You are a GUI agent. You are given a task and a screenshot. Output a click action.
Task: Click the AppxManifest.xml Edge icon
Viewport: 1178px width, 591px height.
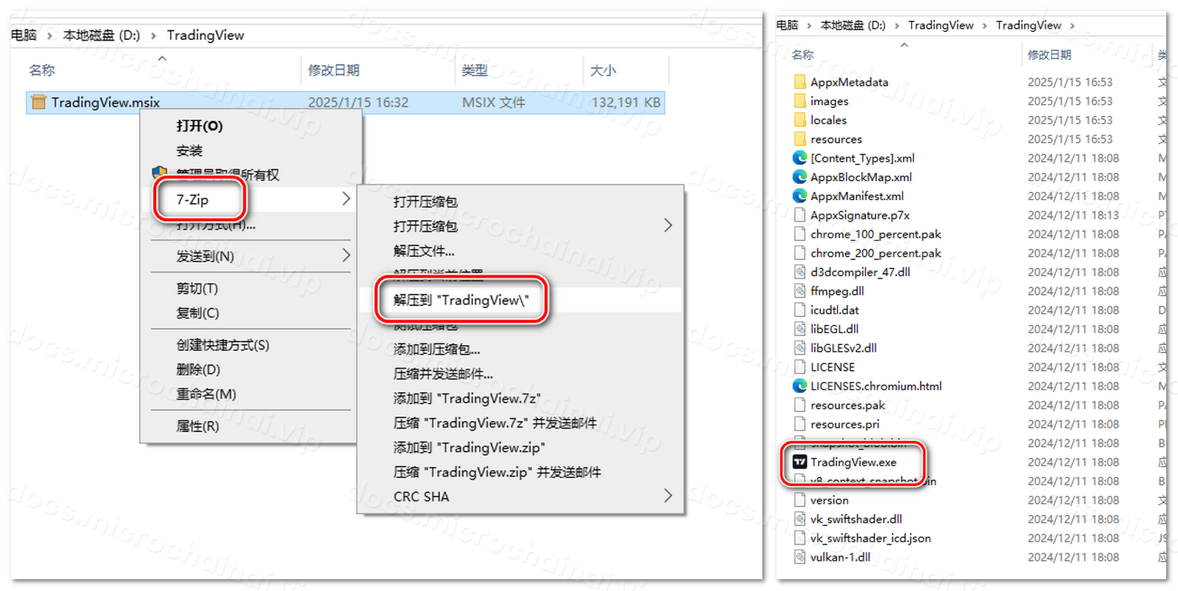coord(799,196)
